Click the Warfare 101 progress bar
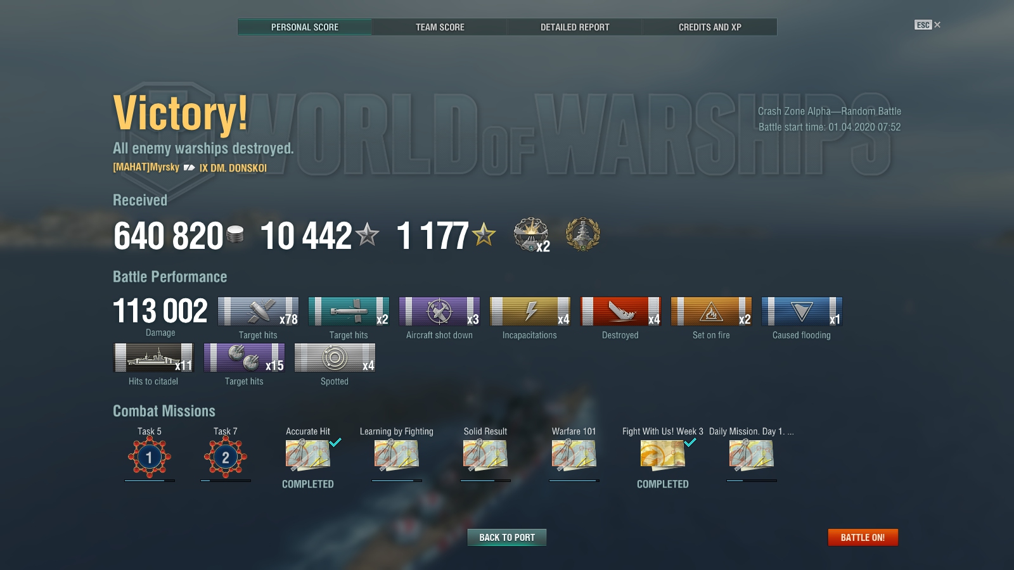 [x=574, y=481]
